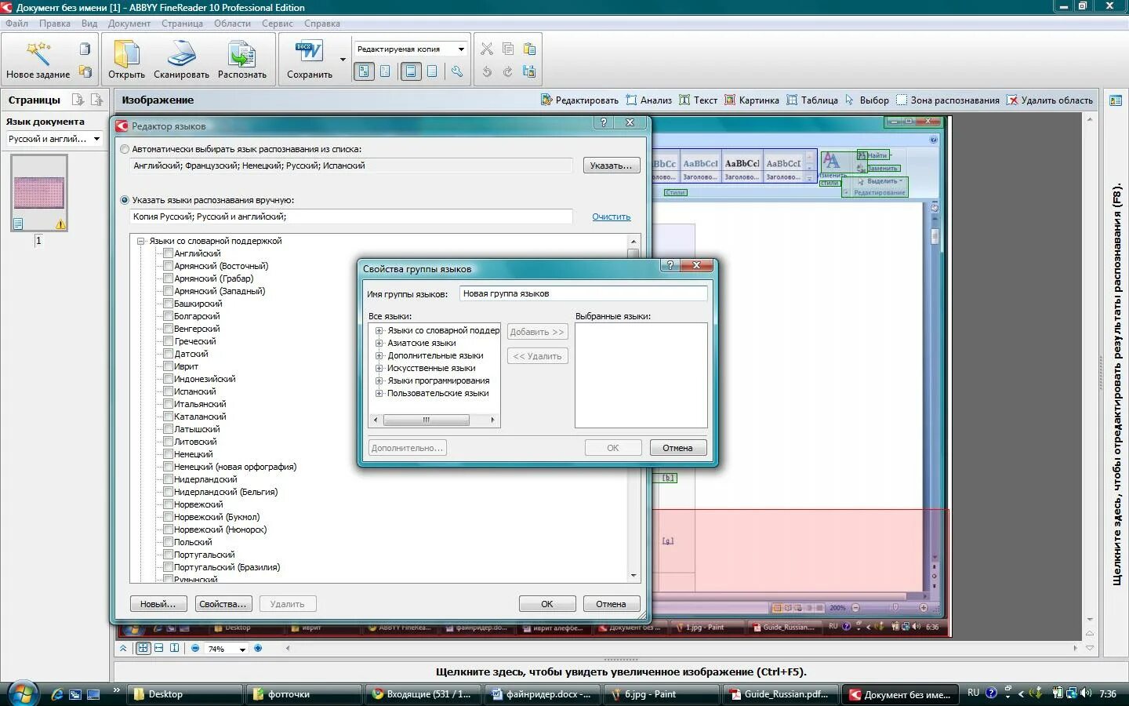Switch to файнридер.docx taskbar item
1129x706 pixels.
[x=542, y=694]
